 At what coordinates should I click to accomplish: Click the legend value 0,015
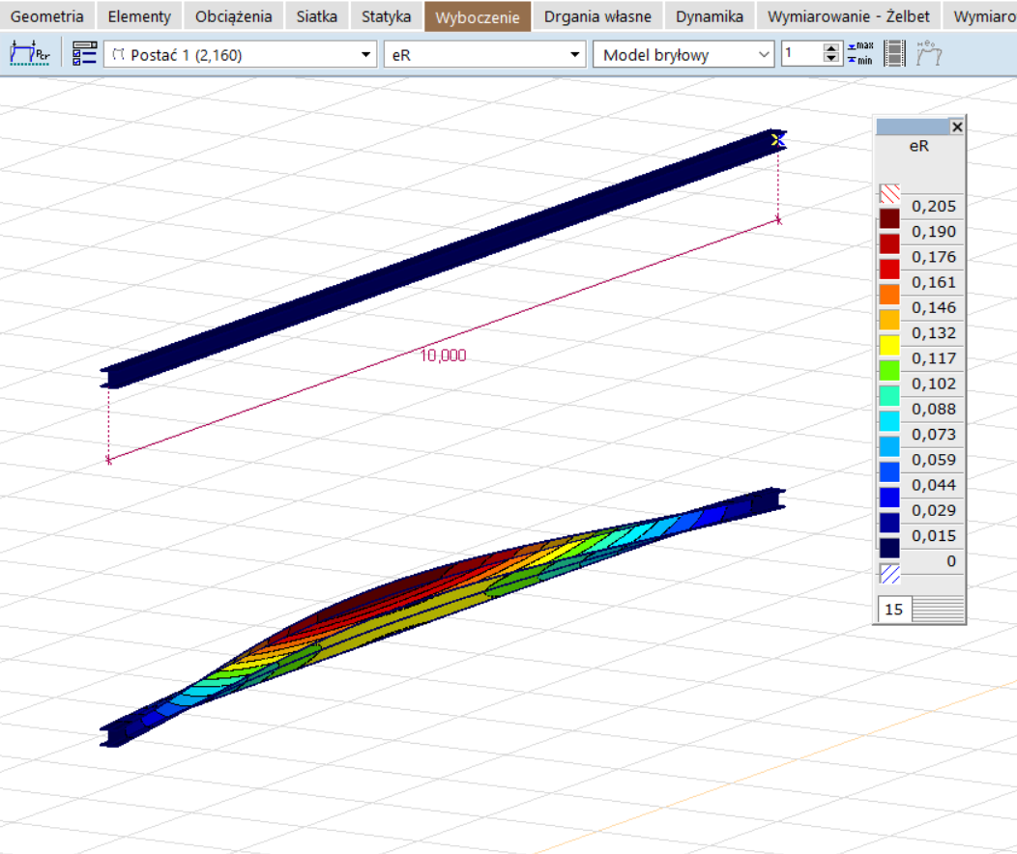933,535
